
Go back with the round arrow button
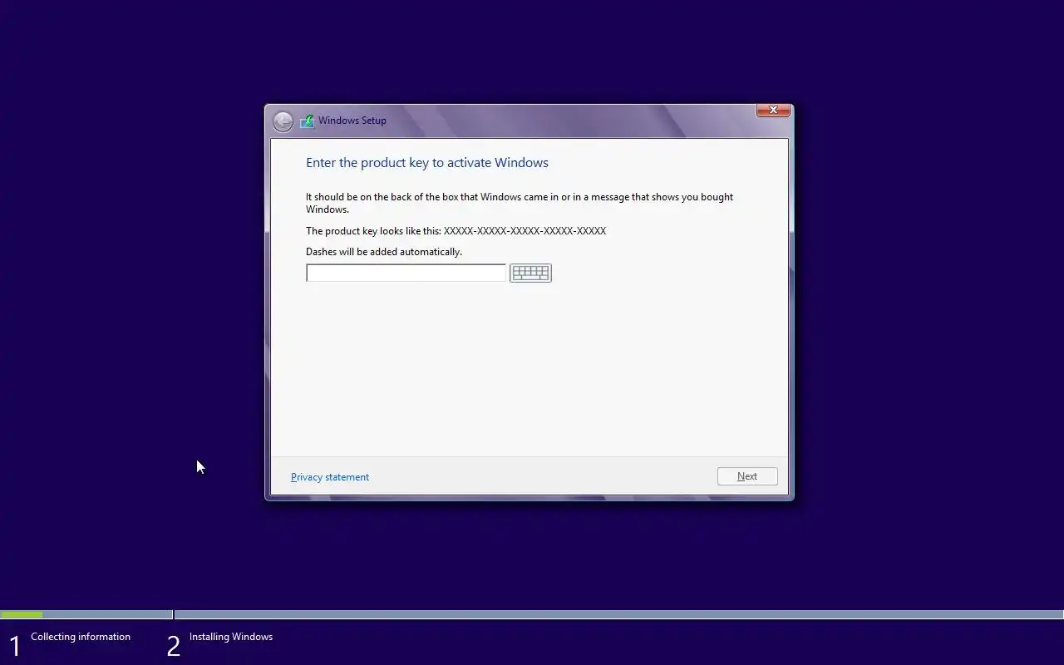tap(283, 121)
